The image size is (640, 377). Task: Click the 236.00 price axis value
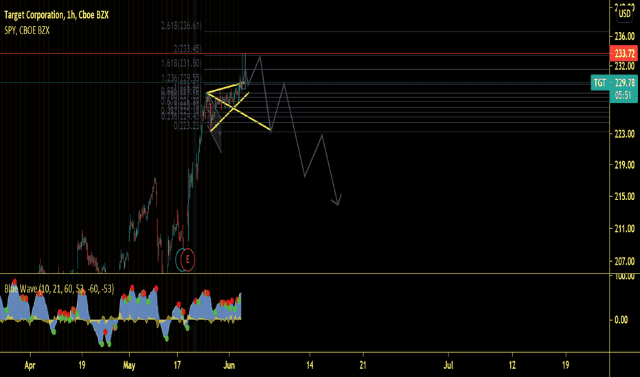coord(624,36)
